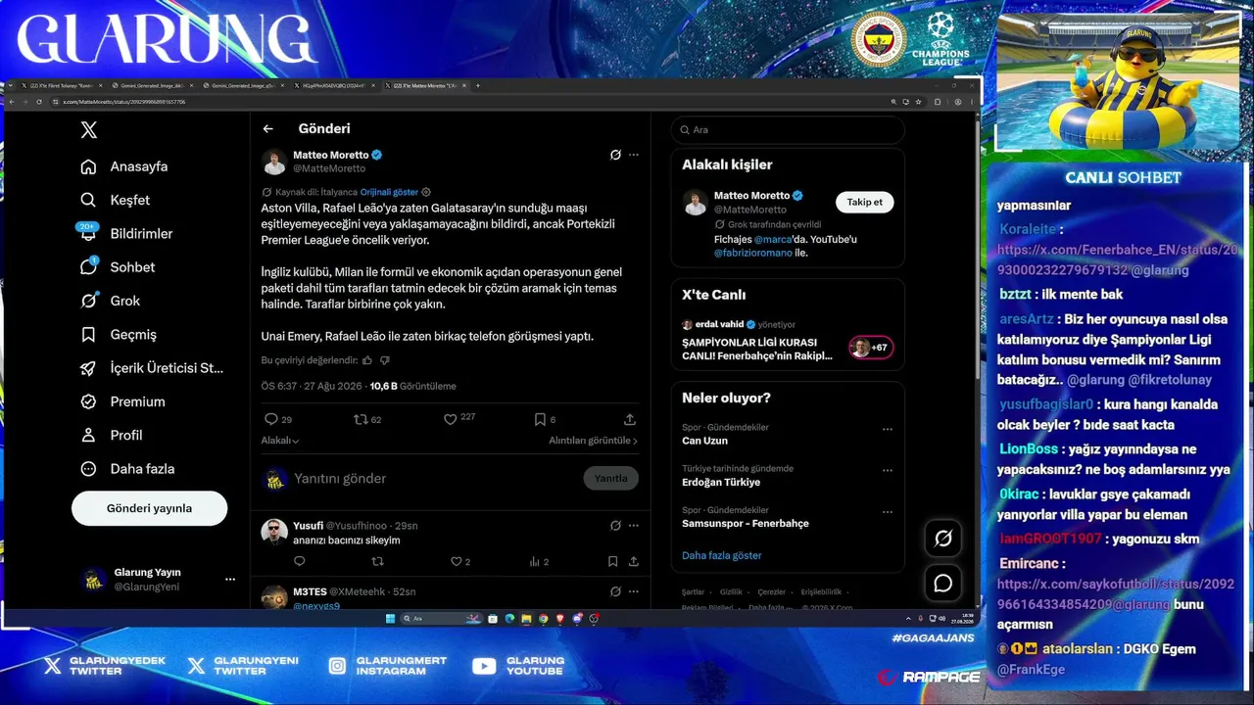
Task: Open Premium from the sidebar
Action: [123, 401]
